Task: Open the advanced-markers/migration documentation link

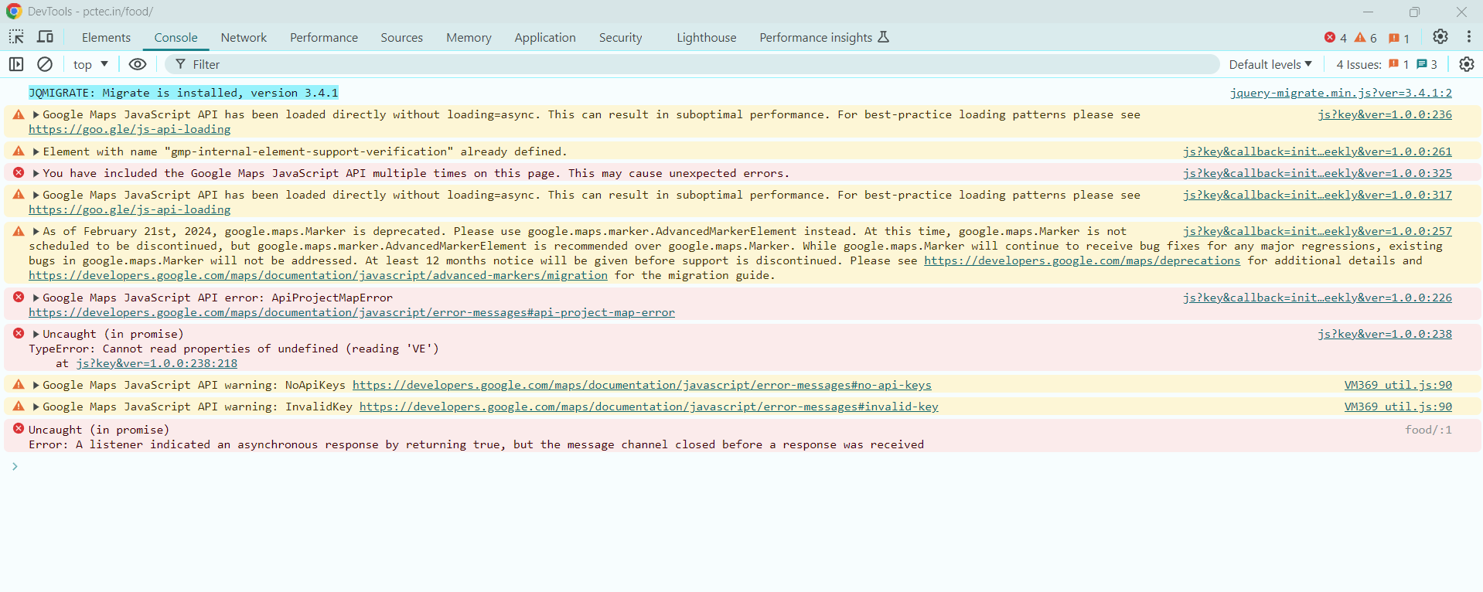Action: point(318,275)
